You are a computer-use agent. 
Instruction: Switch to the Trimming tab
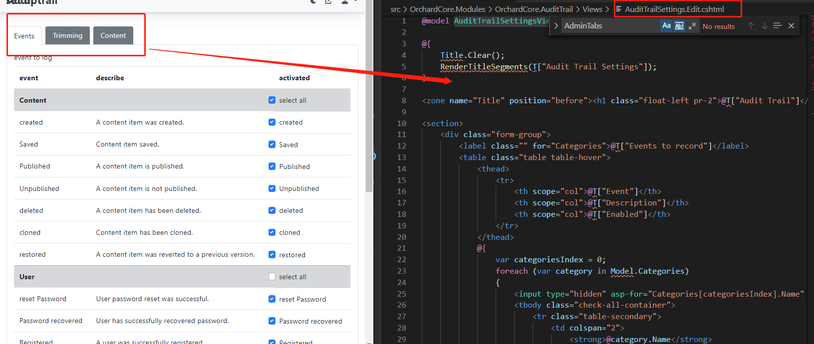tap(67, 35)
